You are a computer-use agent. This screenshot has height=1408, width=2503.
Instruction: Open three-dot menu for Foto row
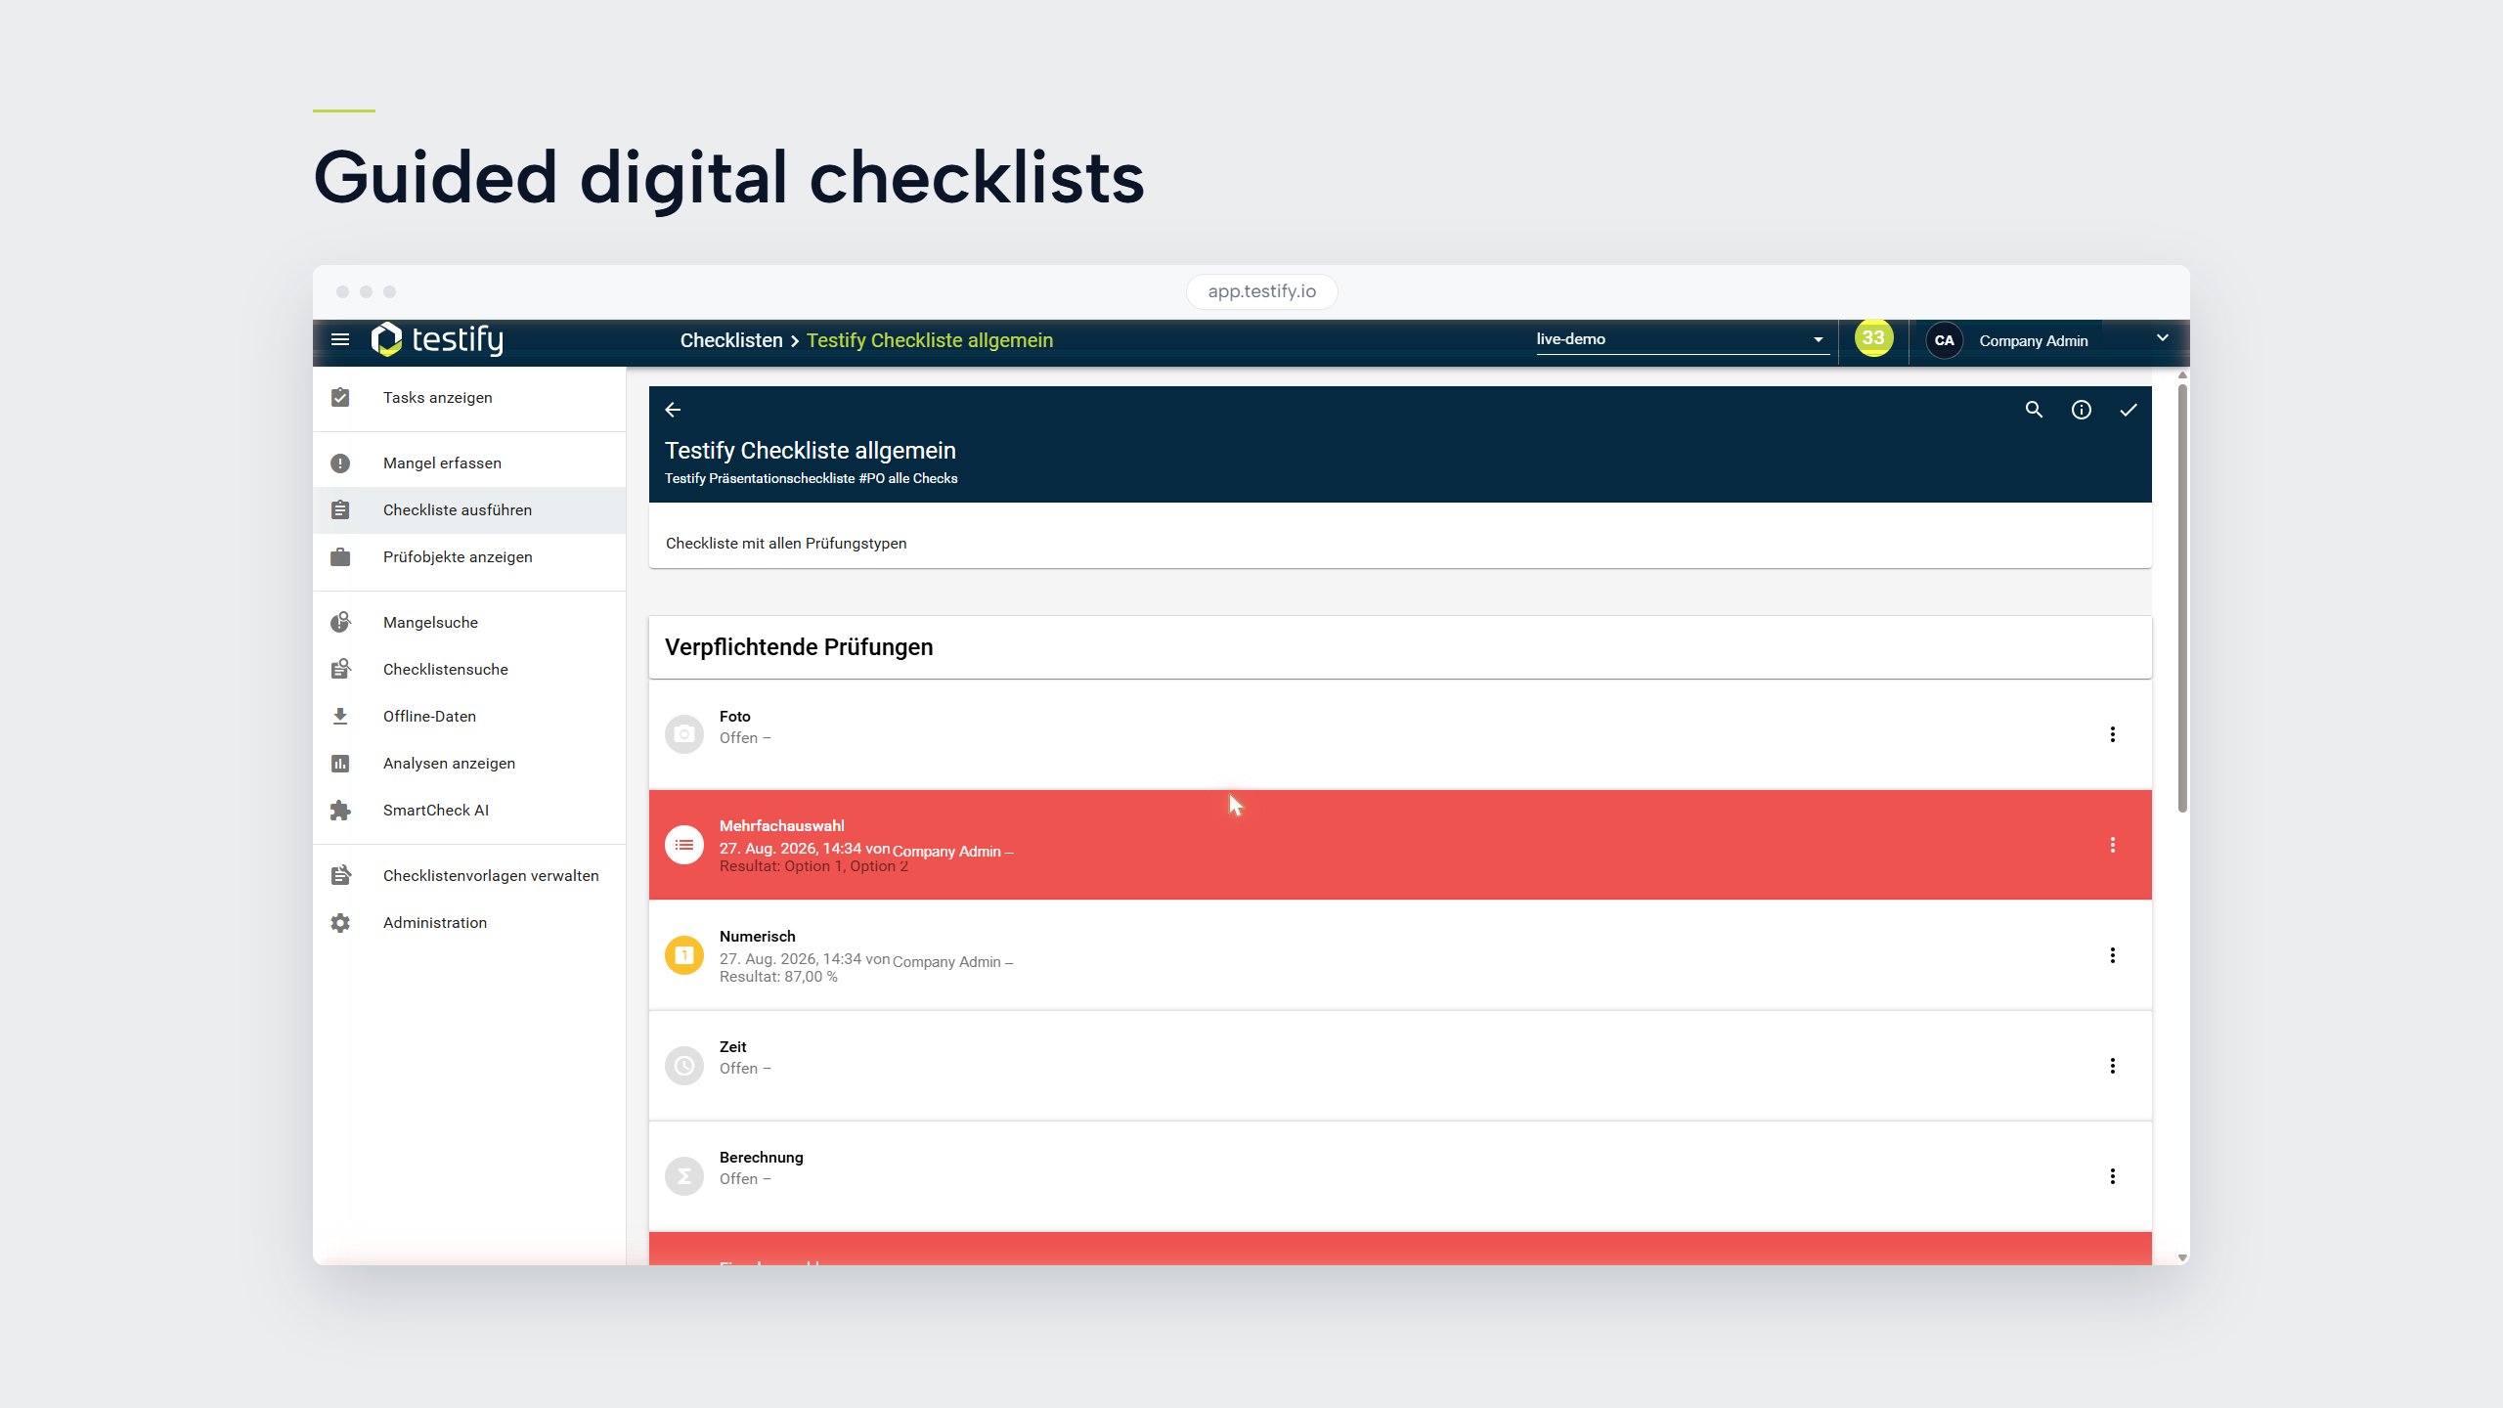coord(2112,734)
